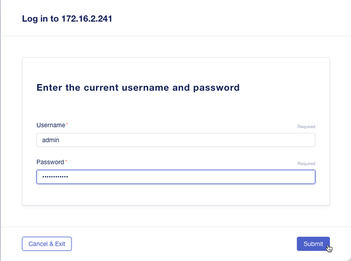This screenshot has height=261, width=351.
Task: Click the "Enter the current username and password" heading
Action: click(x=138, y=88)
